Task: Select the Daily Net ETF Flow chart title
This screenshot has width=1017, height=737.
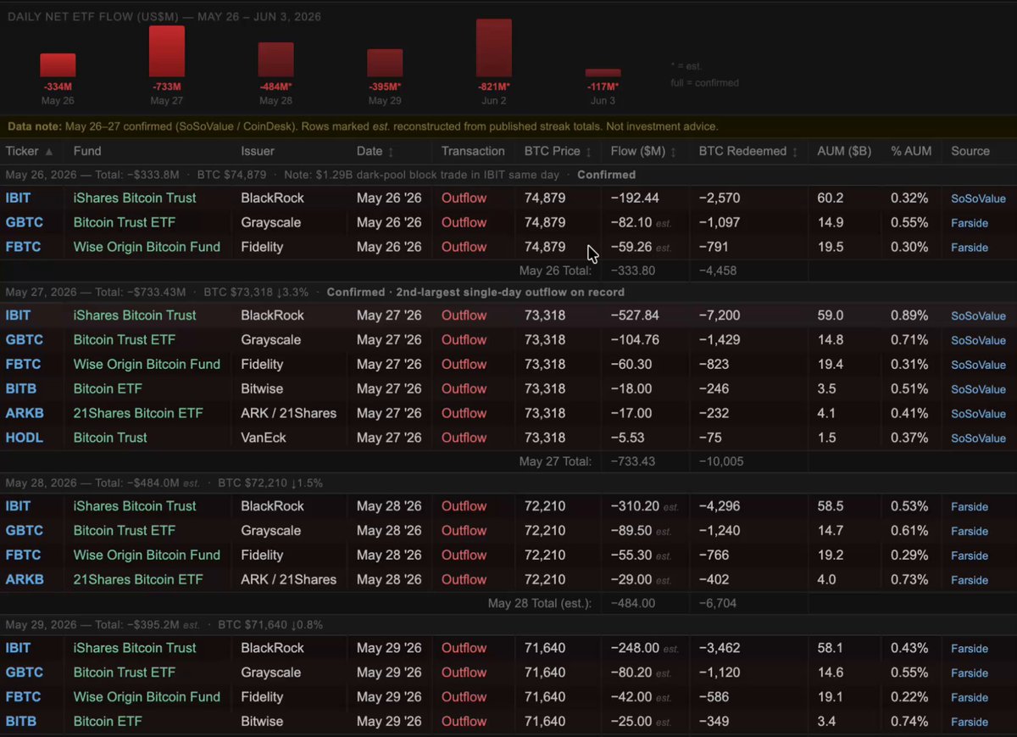Action: coord(164,16)
